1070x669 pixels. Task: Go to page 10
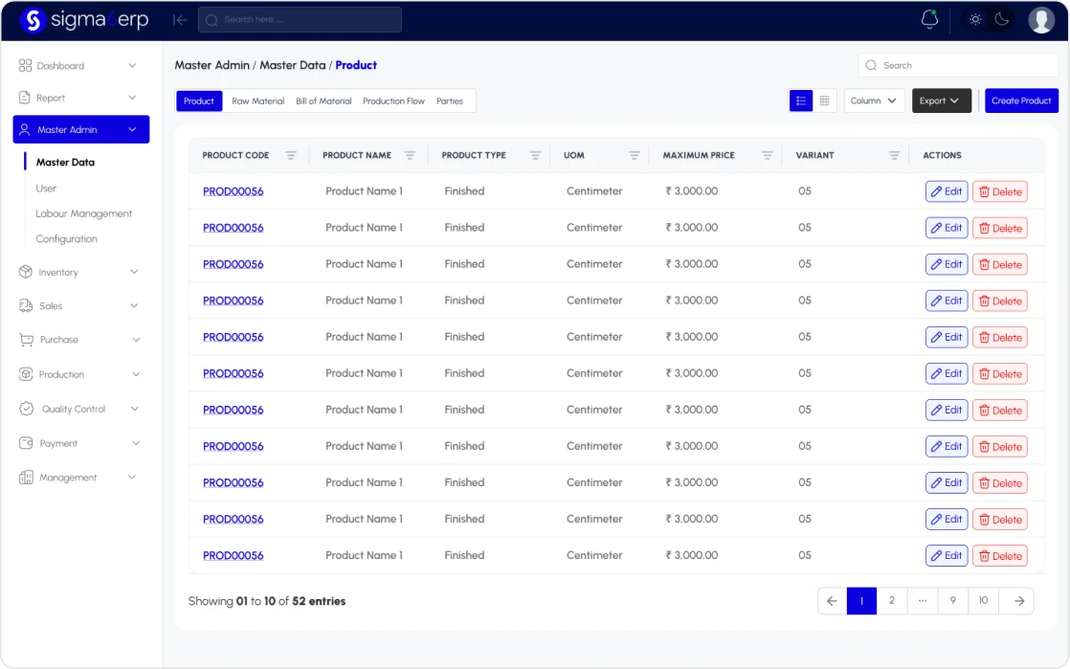(983, 601)
